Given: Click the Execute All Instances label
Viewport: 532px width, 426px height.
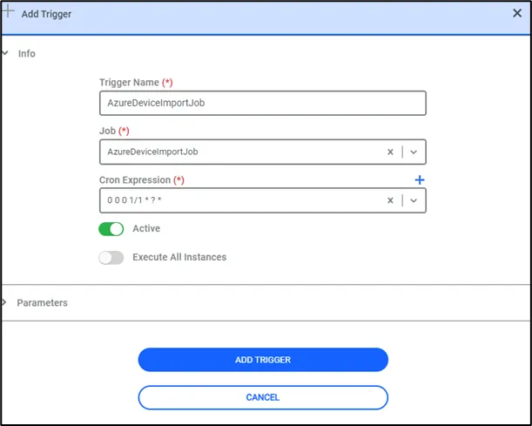Looking at the screenshot, I should click(x=179, y=257).
